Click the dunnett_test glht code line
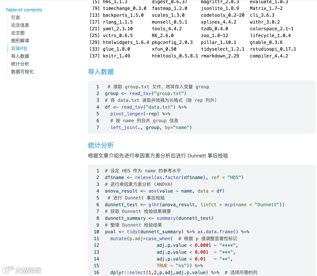This screenshot has width=317, height=276. tap(195, 205)
